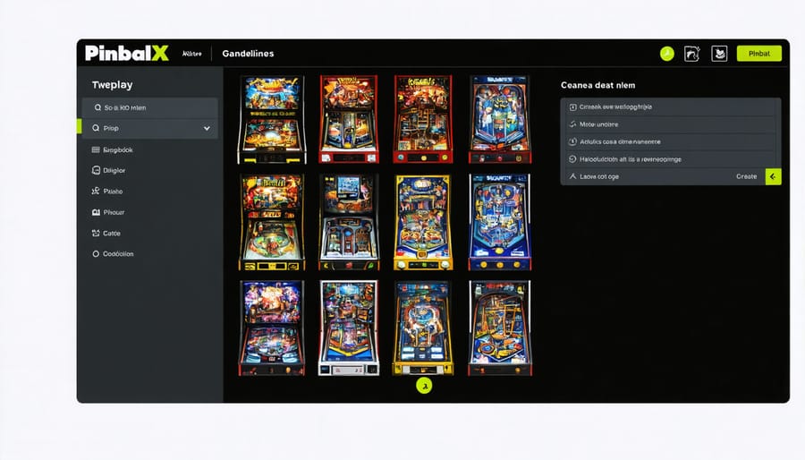Open the bottom-row neon purple table thumbnail

pos(272,328)
